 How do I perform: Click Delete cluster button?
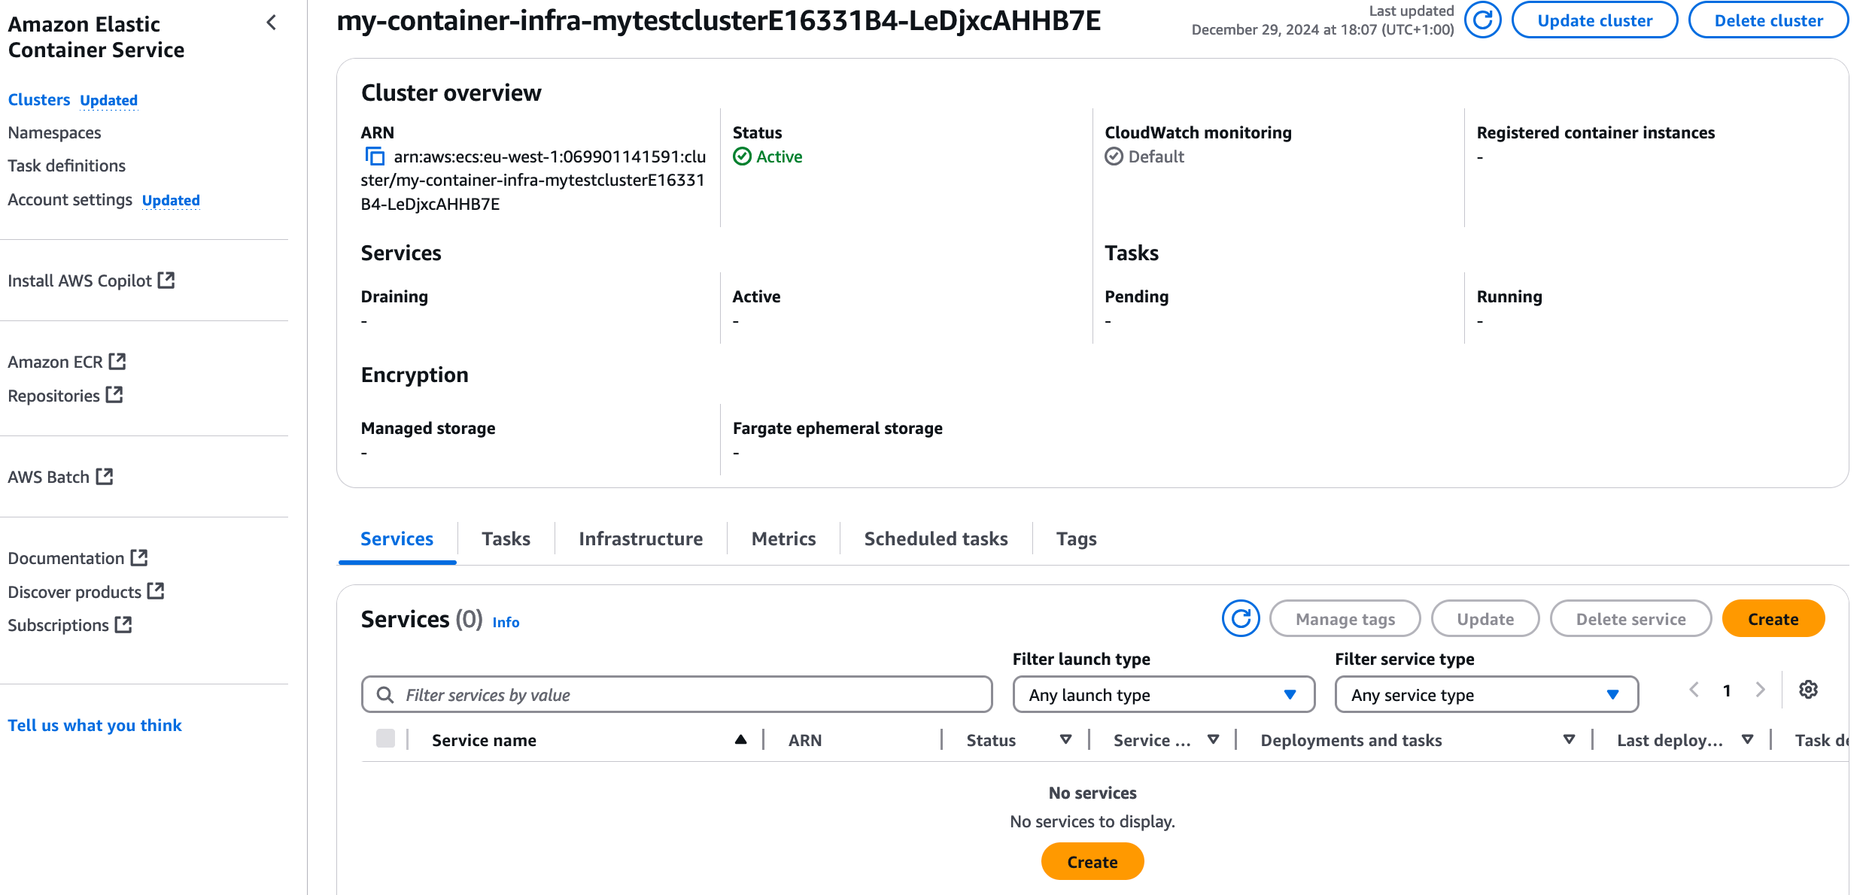(1768, 20)
